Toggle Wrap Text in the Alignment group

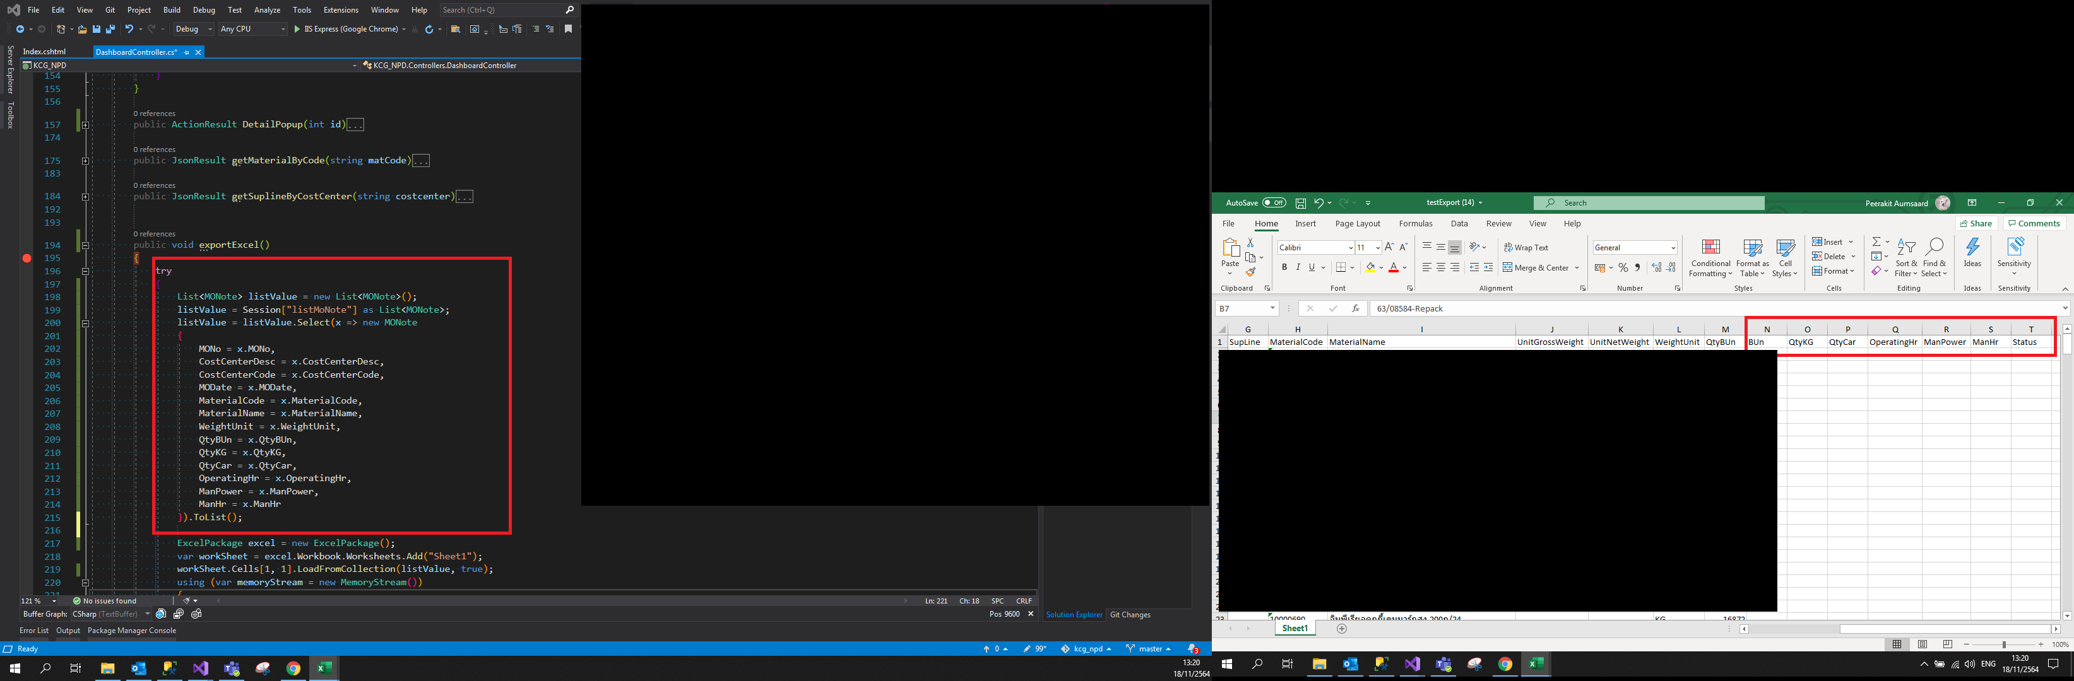click(1526, 248)
